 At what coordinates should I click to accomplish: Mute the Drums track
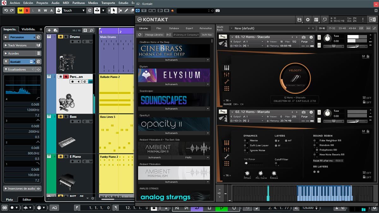61,37
